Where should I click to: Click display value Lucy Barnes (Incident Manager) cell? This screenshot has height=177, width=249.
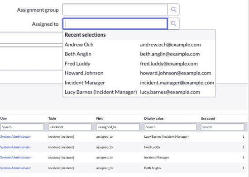pos(166,137)
